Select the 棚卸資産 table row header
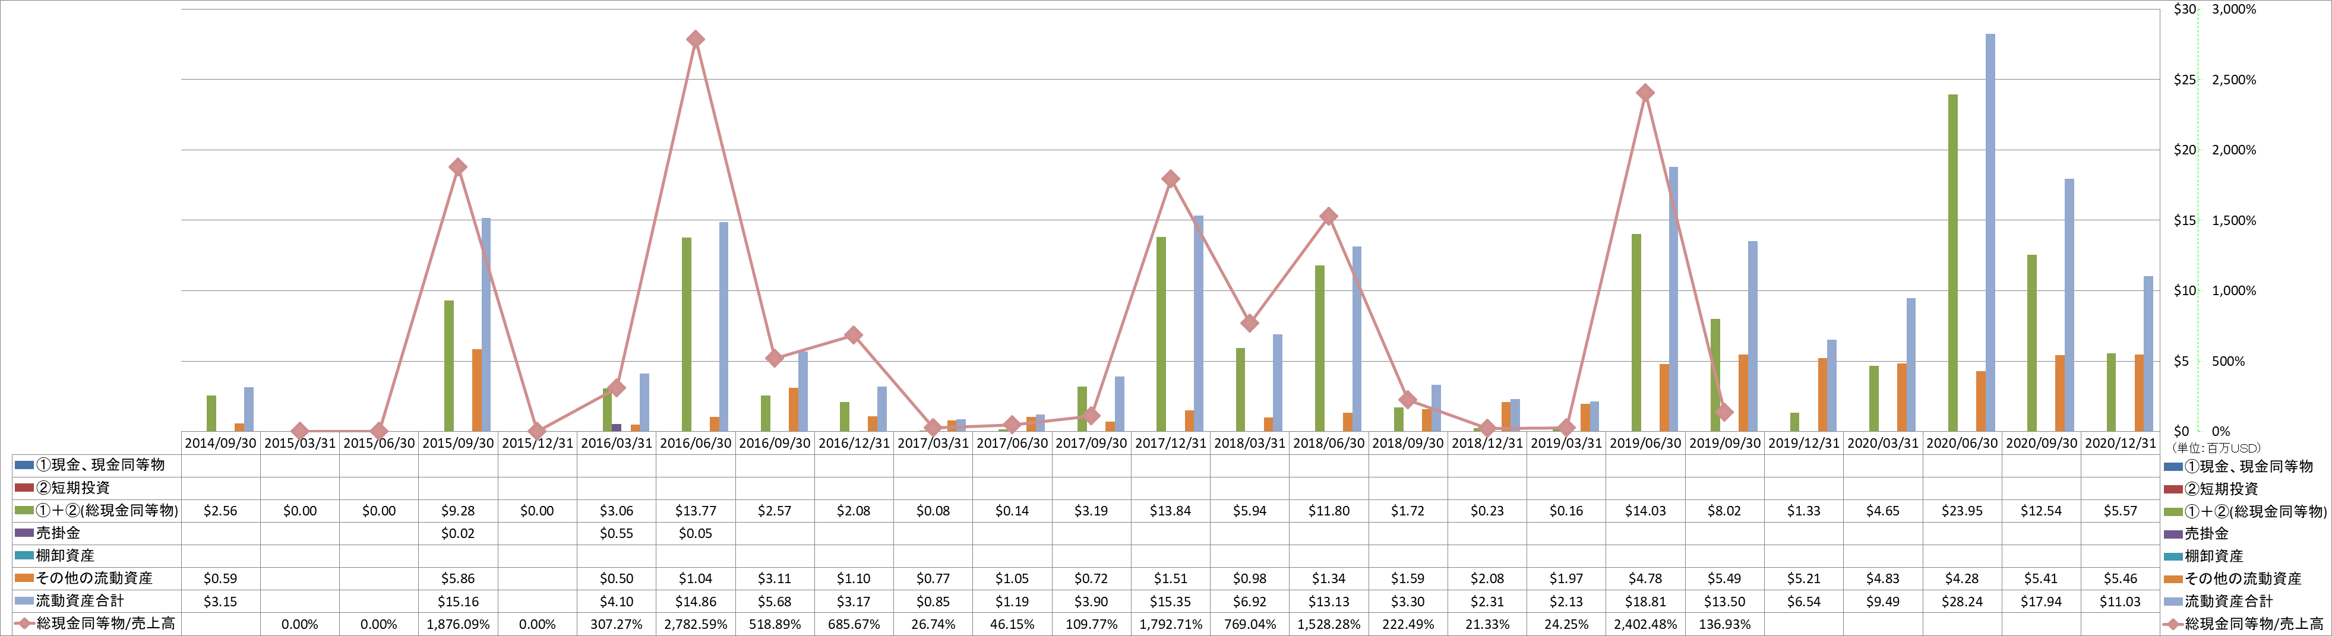Screen dimensions: 2332x636 coord(97,556)
